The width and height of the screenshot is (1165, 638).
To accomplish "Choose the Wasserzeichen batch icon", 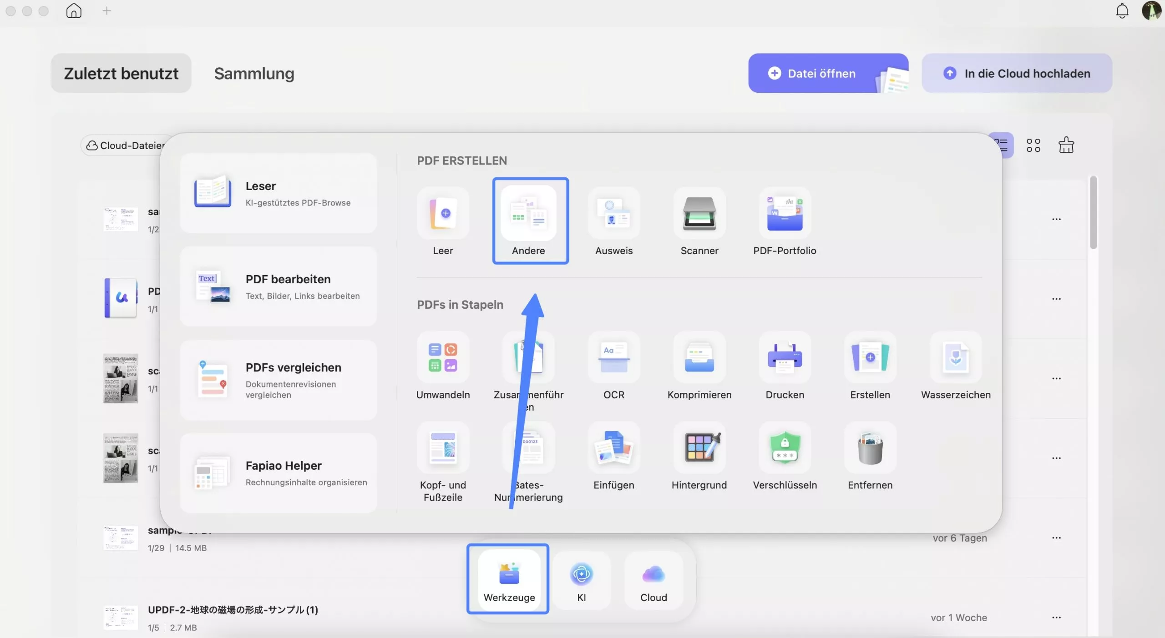I will point(955,357).
